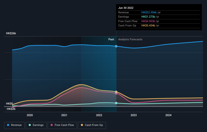The image size is (207, 132).
Task: Click the HK$26b y-axis label
Action: pos(11,33)
